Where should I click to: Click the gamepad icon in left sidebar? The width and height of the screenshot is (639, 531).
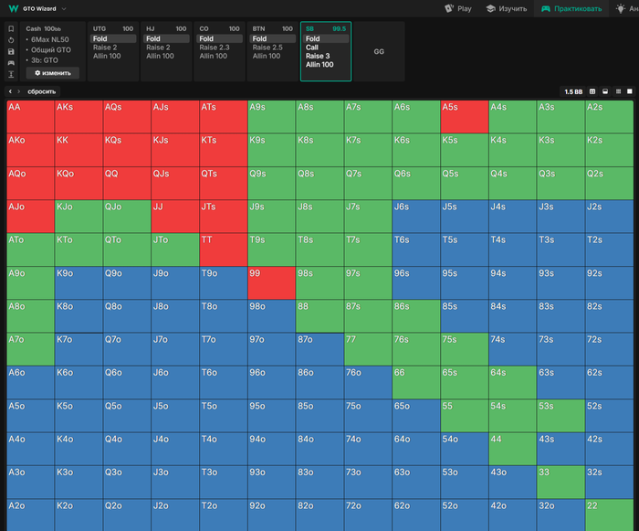(x=11, y=63)
